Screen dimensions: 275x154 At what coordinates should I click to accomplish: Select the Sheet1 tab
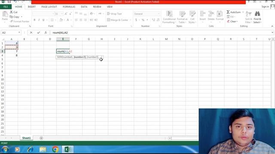(27, 138)
